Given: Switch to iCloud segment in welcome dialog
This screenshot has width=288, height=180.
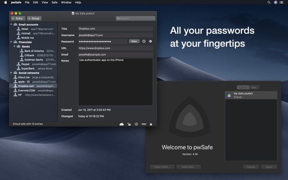Looking at the screenshot, I should (243, 87).
